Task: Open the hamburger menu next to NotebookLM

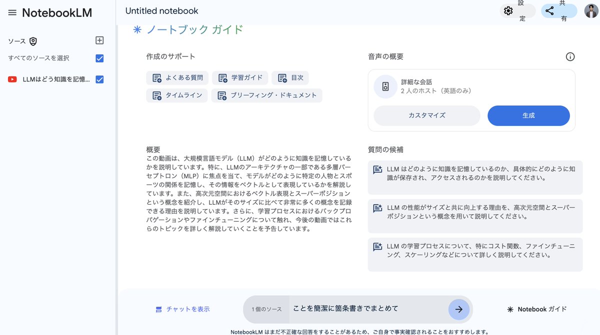Action: 12,13
